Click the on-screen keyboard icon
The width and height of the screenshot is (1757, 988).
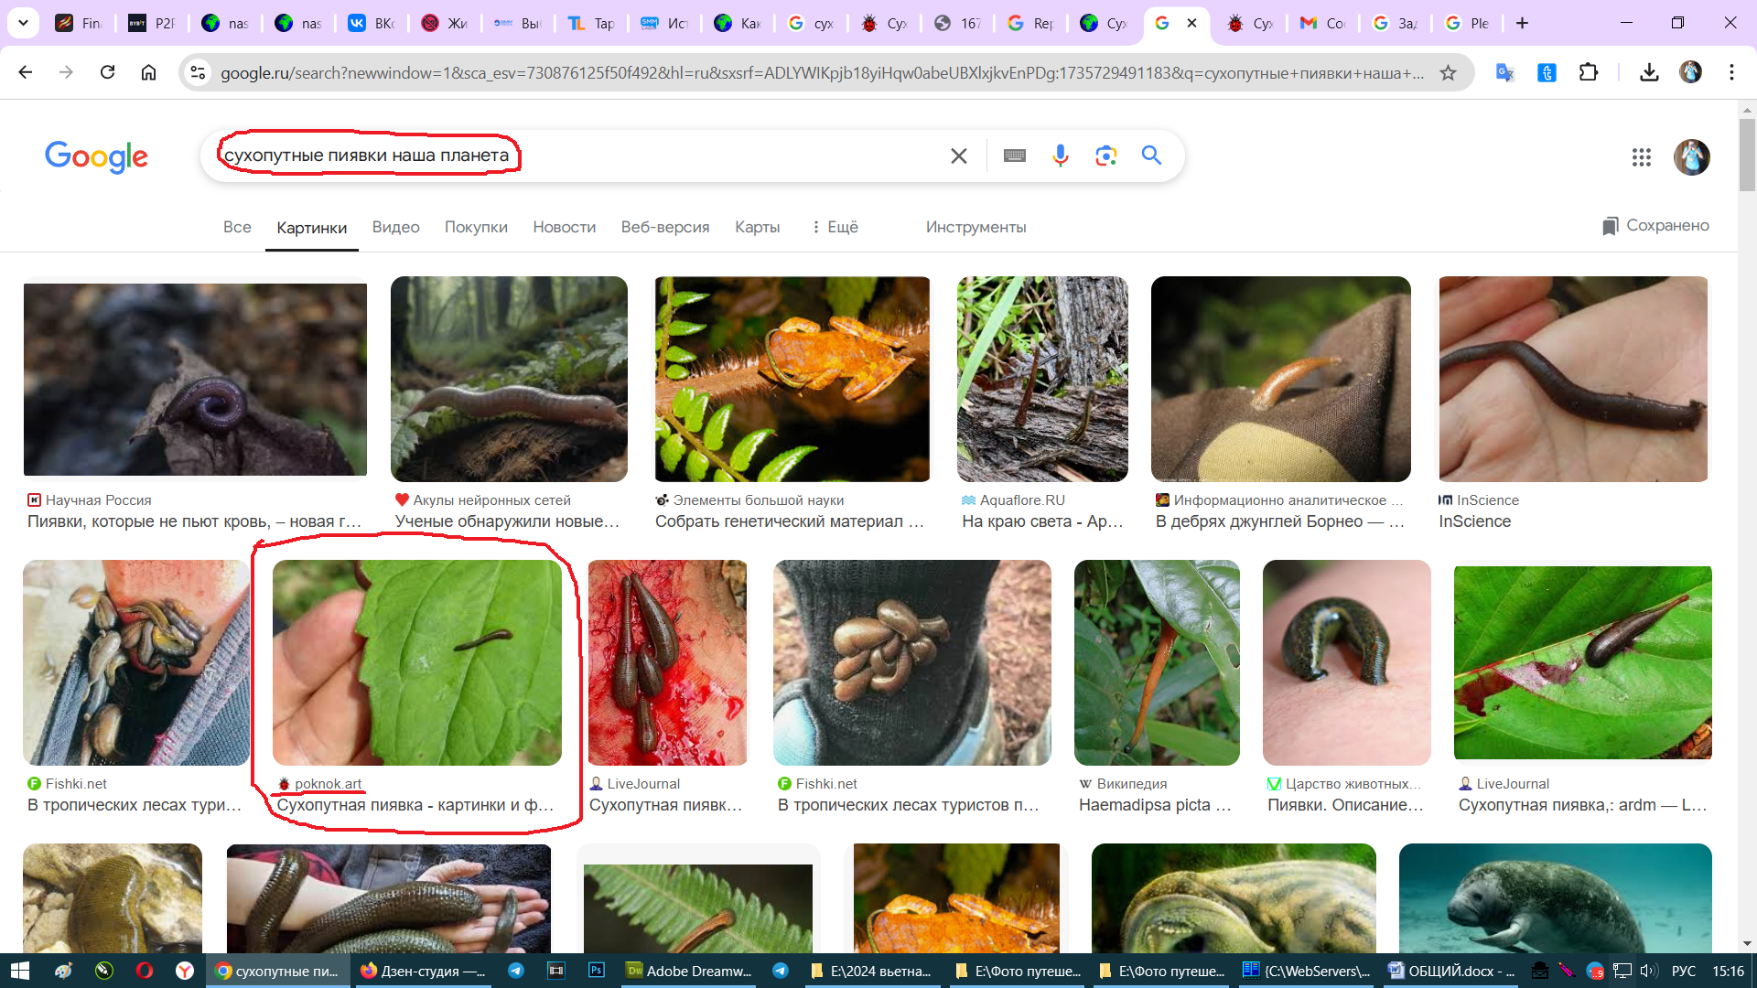[x=1014, y=156]
